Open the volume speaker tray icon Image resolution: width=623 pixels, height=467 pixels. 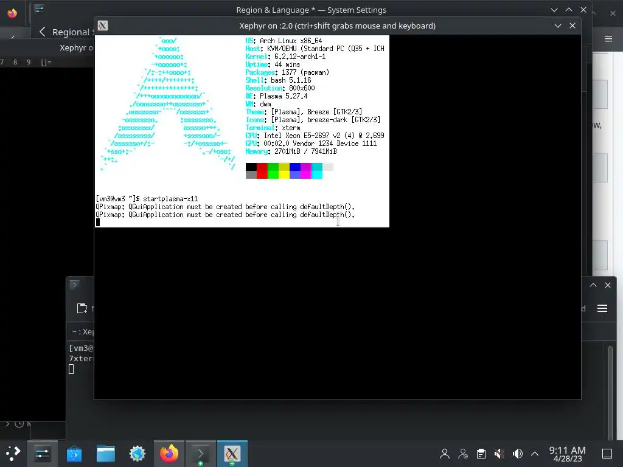coord(517,454)
